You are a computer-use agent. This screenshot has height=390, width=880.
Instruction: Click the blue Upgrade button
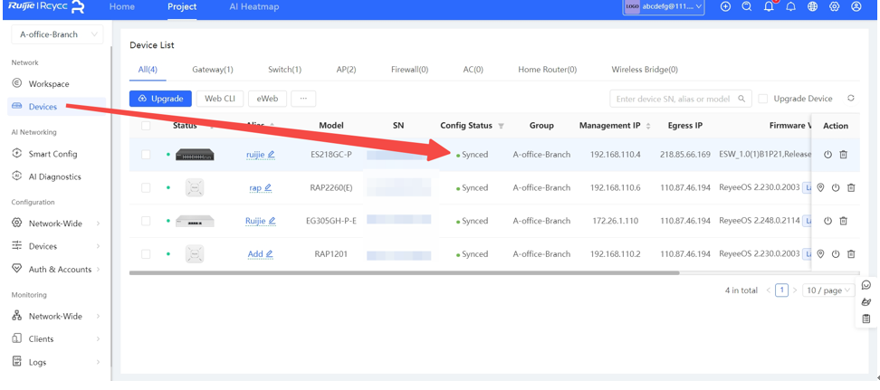[x=160, y=99]
